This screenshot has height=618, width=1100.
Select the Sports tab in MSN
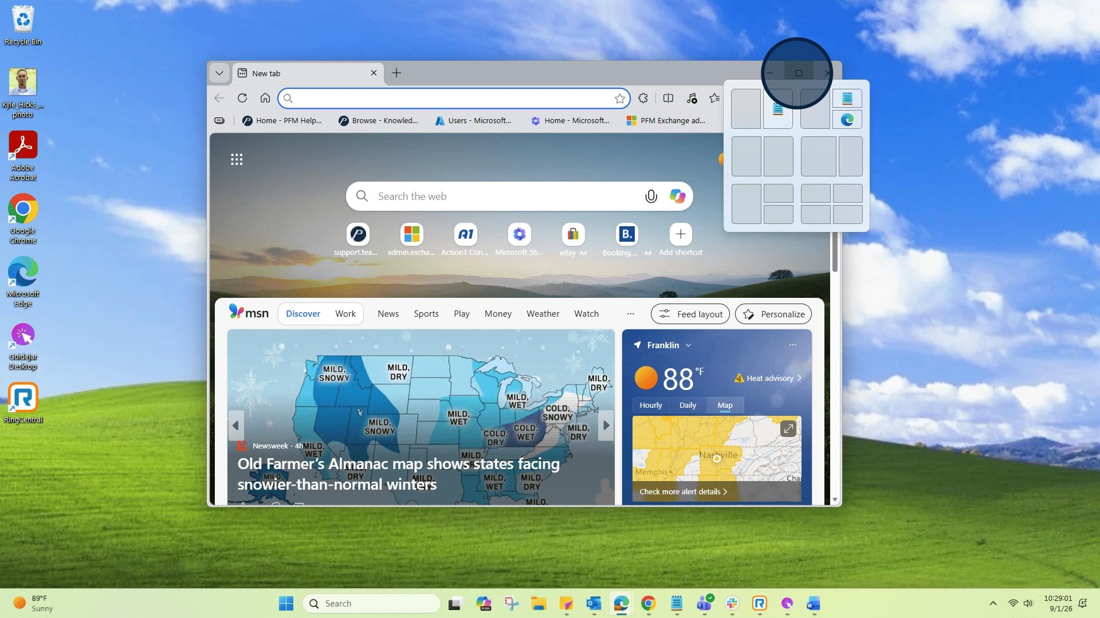[x=426, y=314]
